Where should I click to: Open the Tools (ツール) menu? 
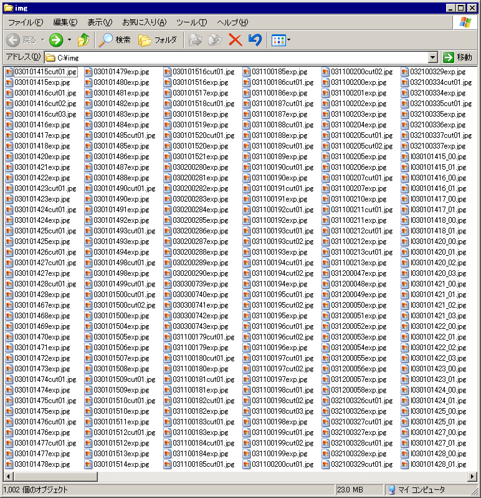[x=191, y=22]
